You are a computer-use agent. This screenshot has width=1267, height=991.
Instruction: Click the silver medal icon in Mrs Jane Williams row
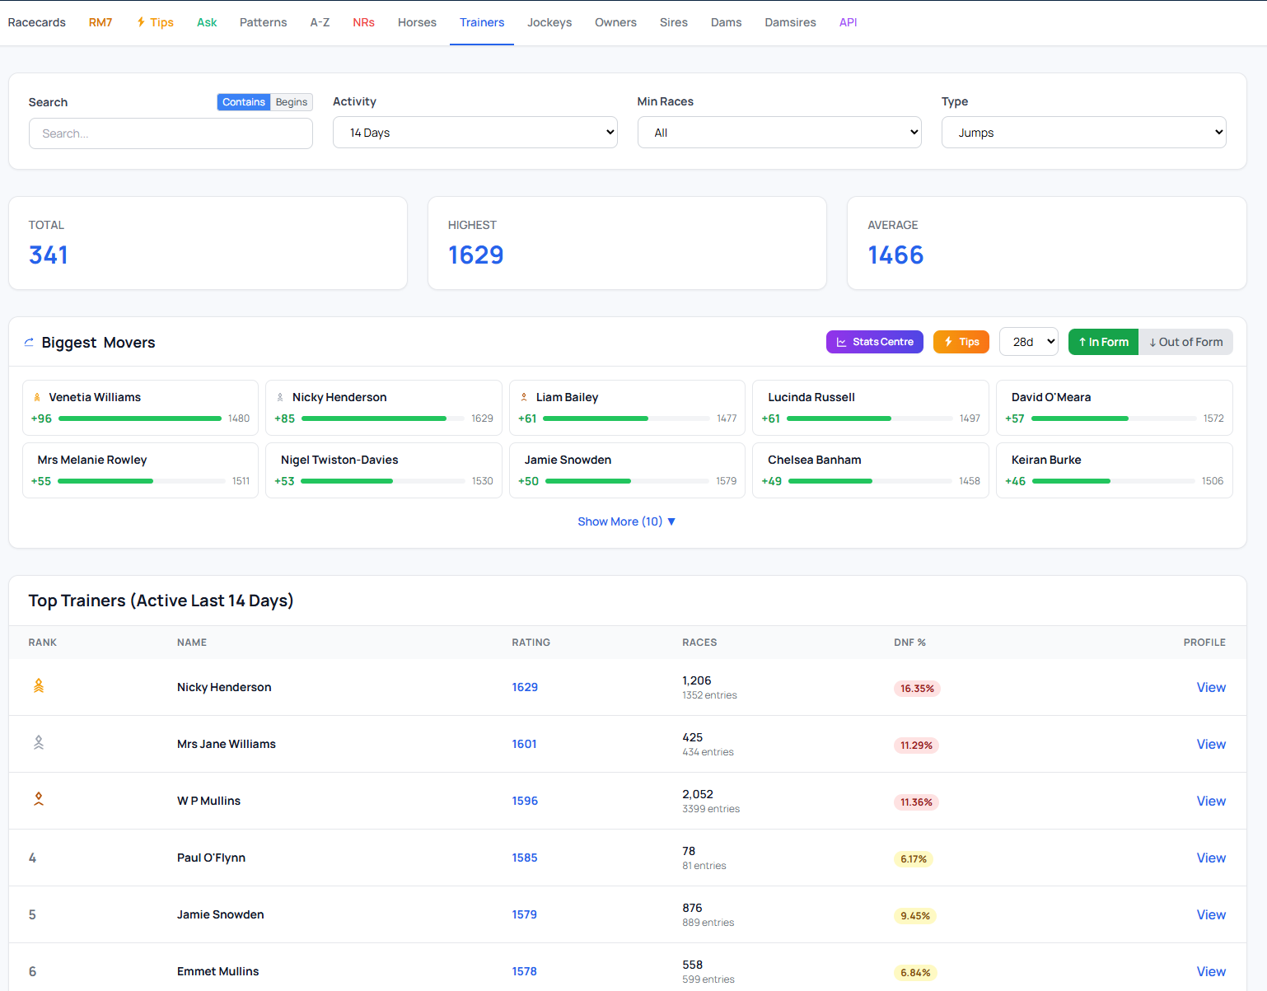(x=39, y=742)
